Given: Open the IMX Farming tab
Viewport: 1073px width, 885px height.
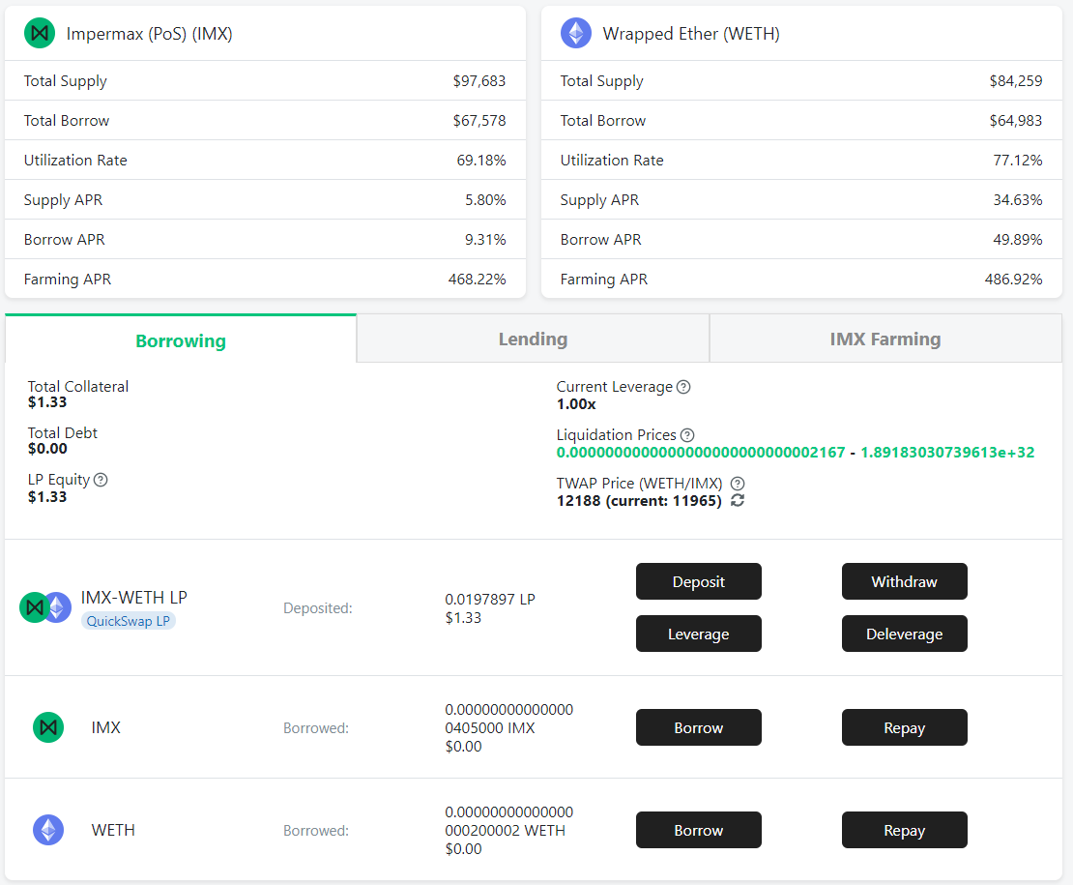Looking at the screenshot, I should click(884, 339).
